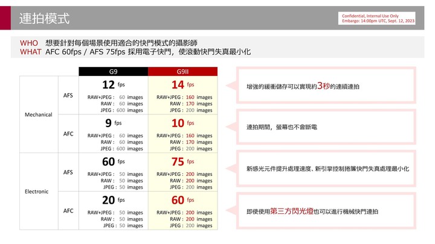Click the Mechanical row label
This screenshot has width=435, height=244.
pyautogui.click(x=39, y=114)
